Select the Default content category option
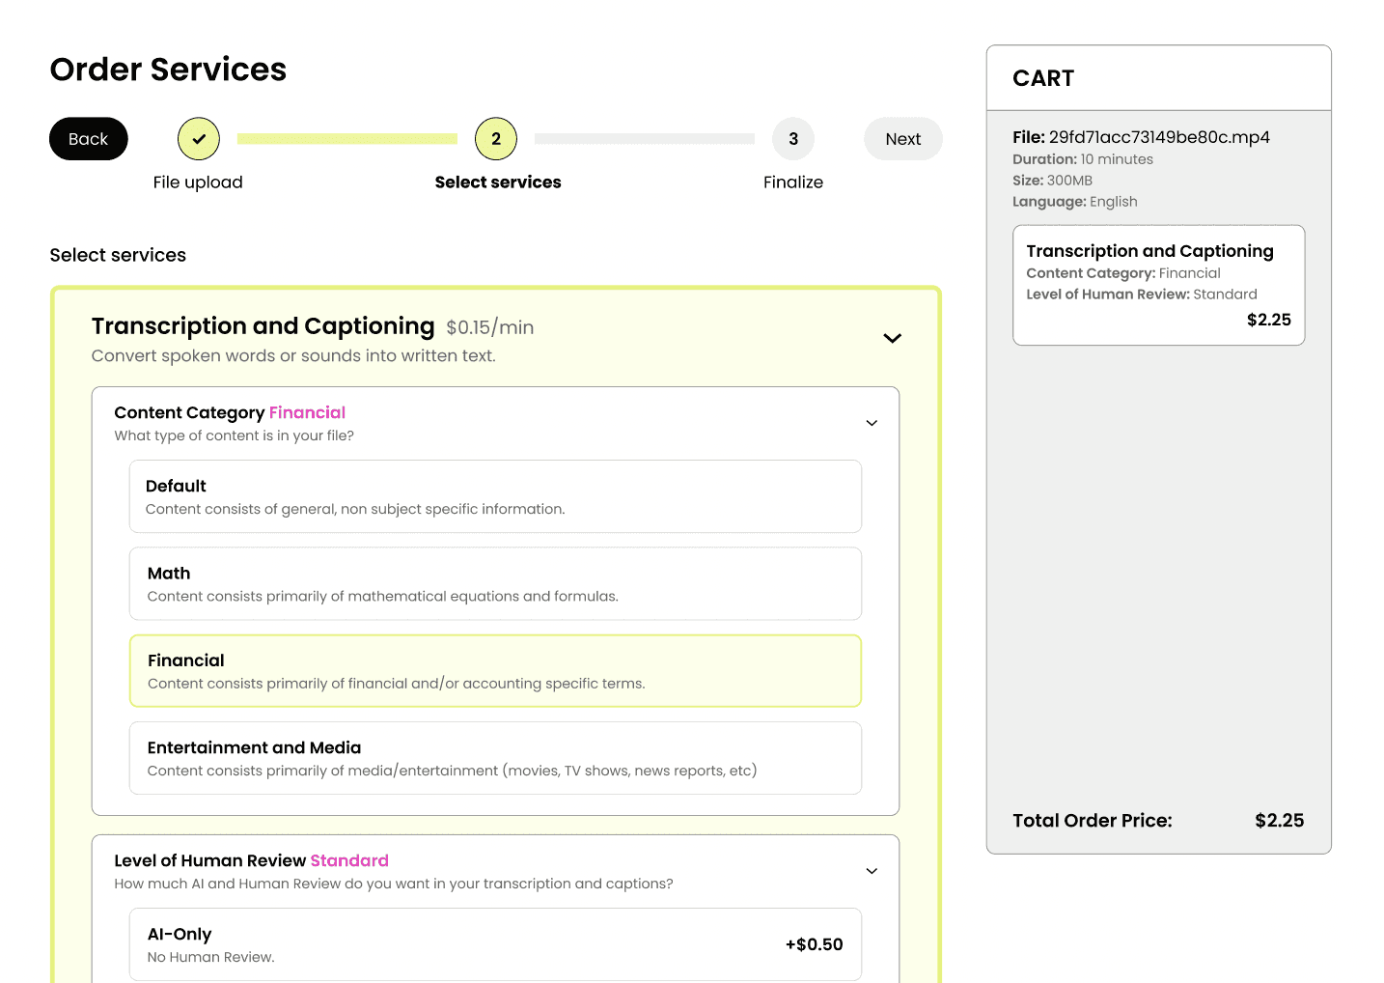Image resolution: width=1384 pixels, height=983 pixels. coord(495,496)
